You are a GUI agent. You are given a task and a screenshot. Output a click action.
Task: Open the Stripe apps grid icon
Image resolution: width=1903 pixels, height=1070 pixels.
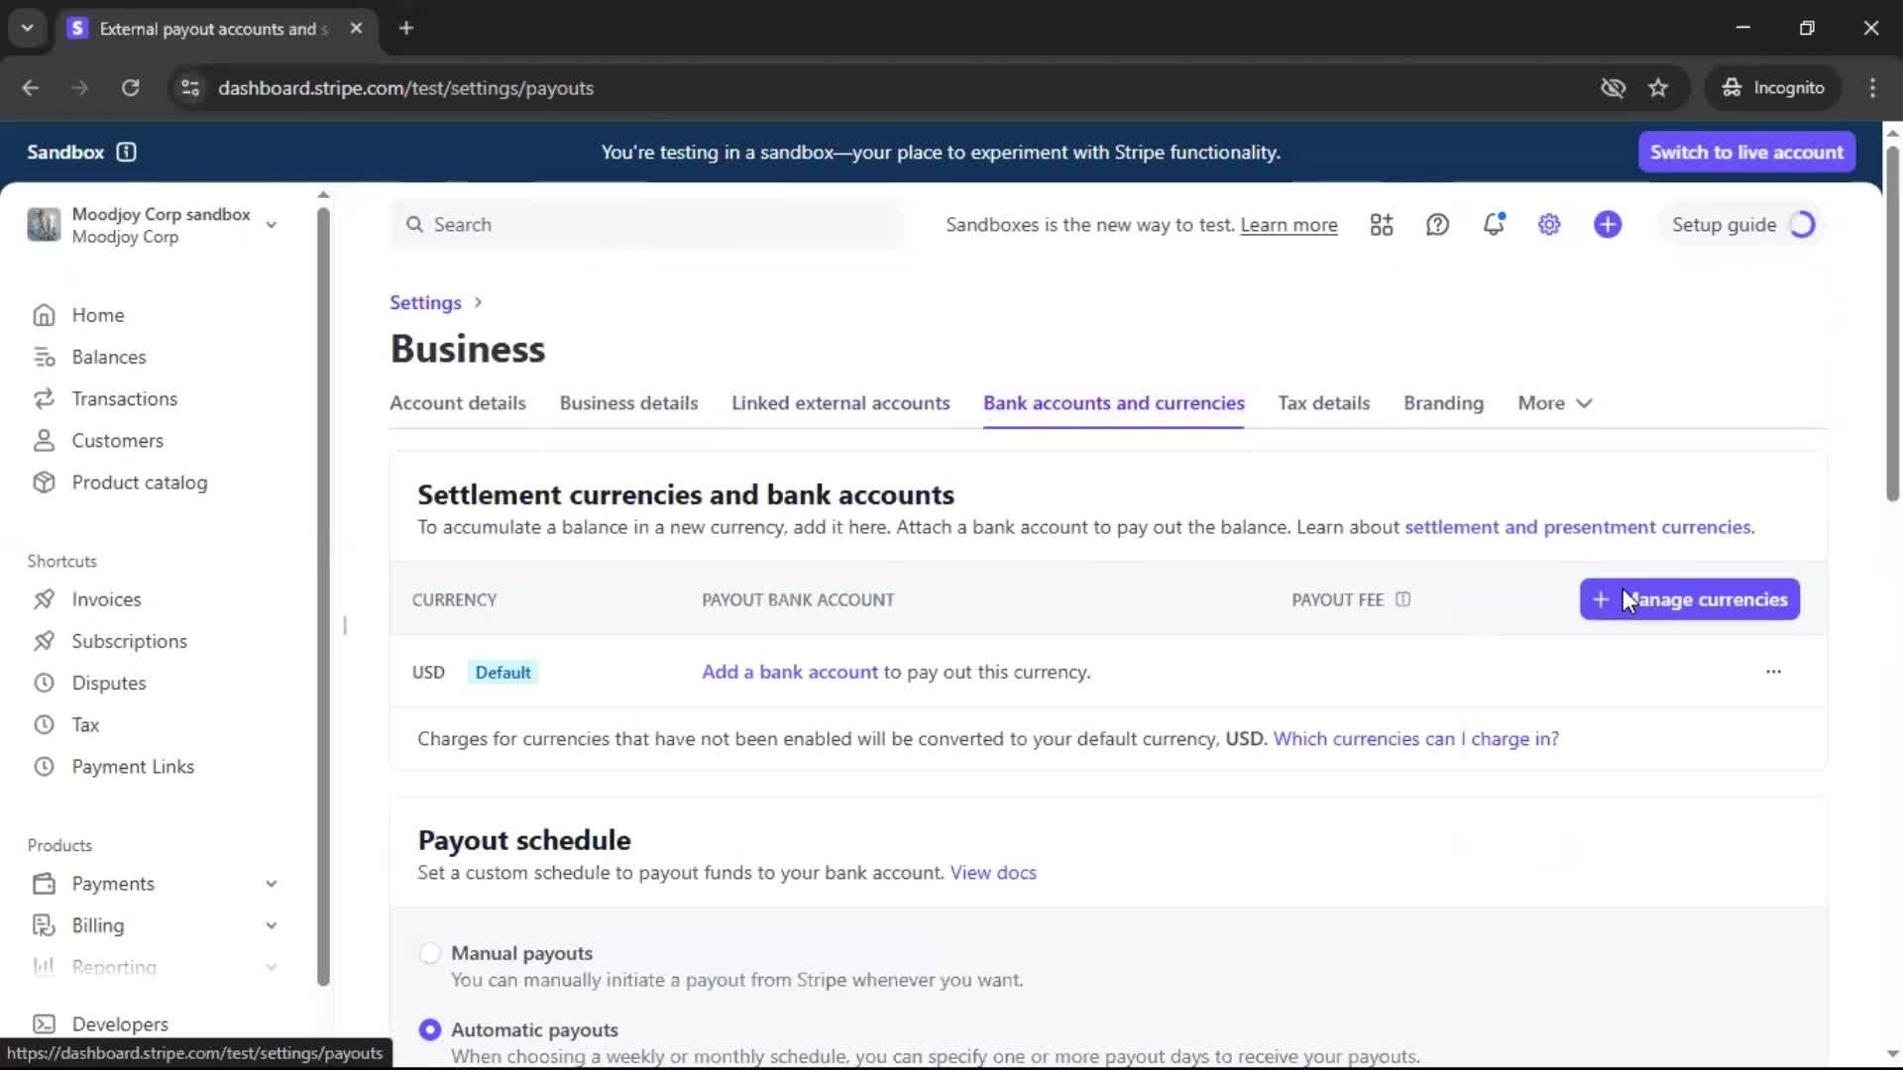1381,225
